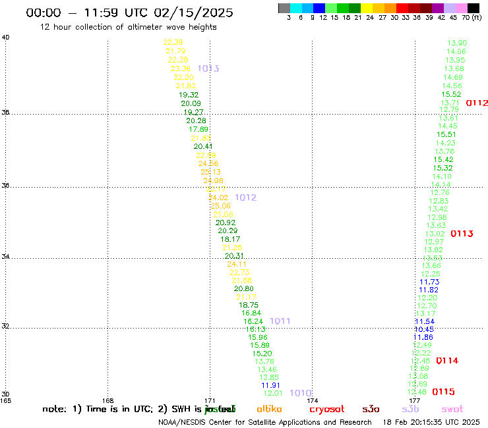
Task: Click the scale label 24 under color bar
Action: click(x=370, y=18)
